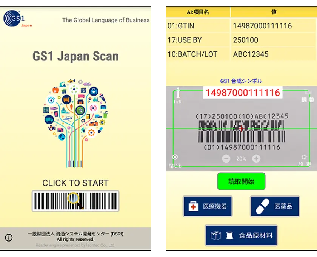Tap the barcode magnifier start button

click(x=75, y=201)
